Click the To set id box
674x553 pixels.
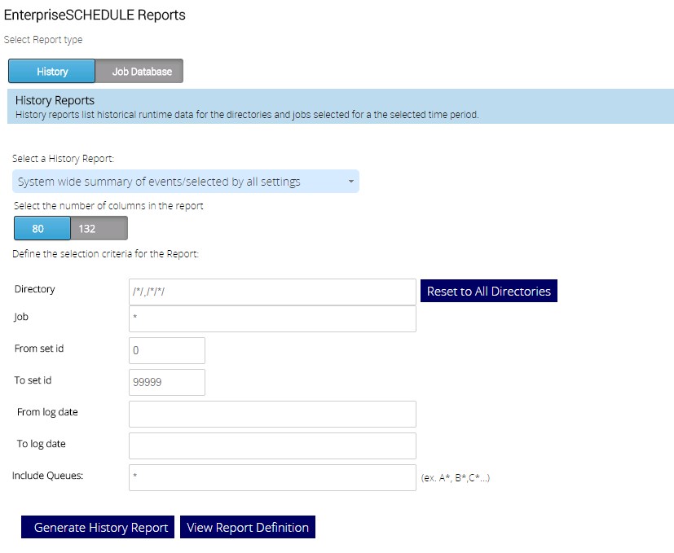click(167, 382)
